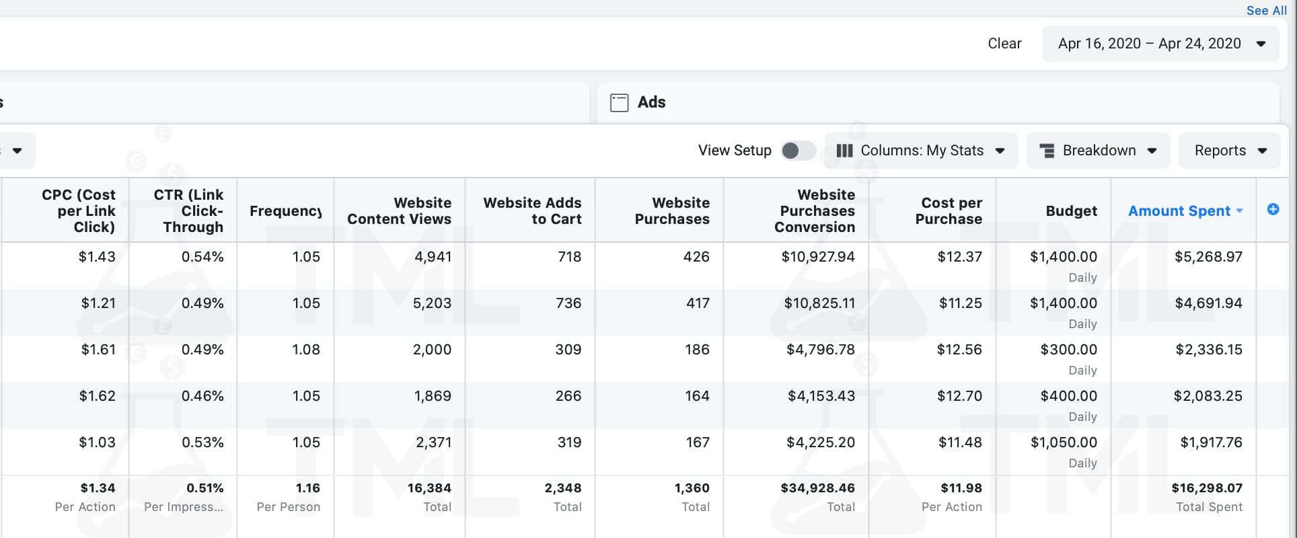
Task: Sort by Amount Spent column header
Action: pyautogui.click(x=1179, y=211)
